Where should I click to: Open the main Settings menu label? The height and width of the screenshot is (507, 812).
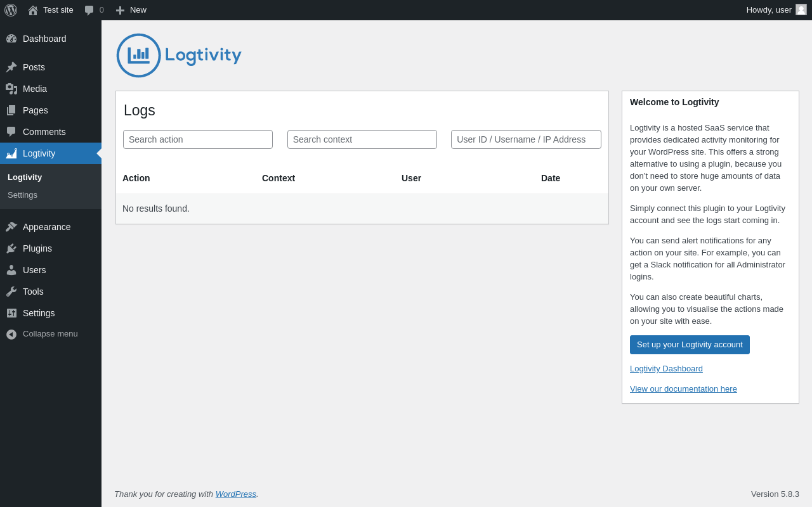pyautogui.click(x=39, y=313)
